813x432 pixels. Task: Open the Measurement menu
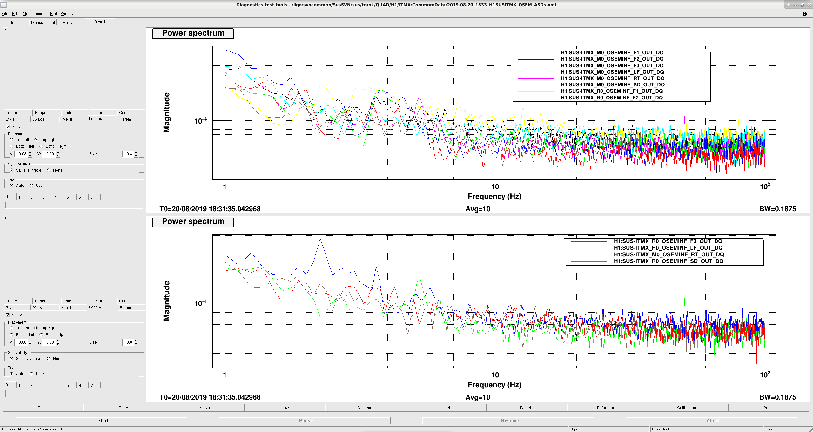pyautogui.click(x=34, y=14)
